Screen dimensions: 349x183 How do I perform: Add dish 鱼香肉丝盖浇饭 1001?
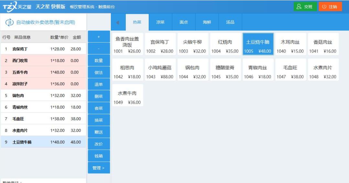(127, 44)
